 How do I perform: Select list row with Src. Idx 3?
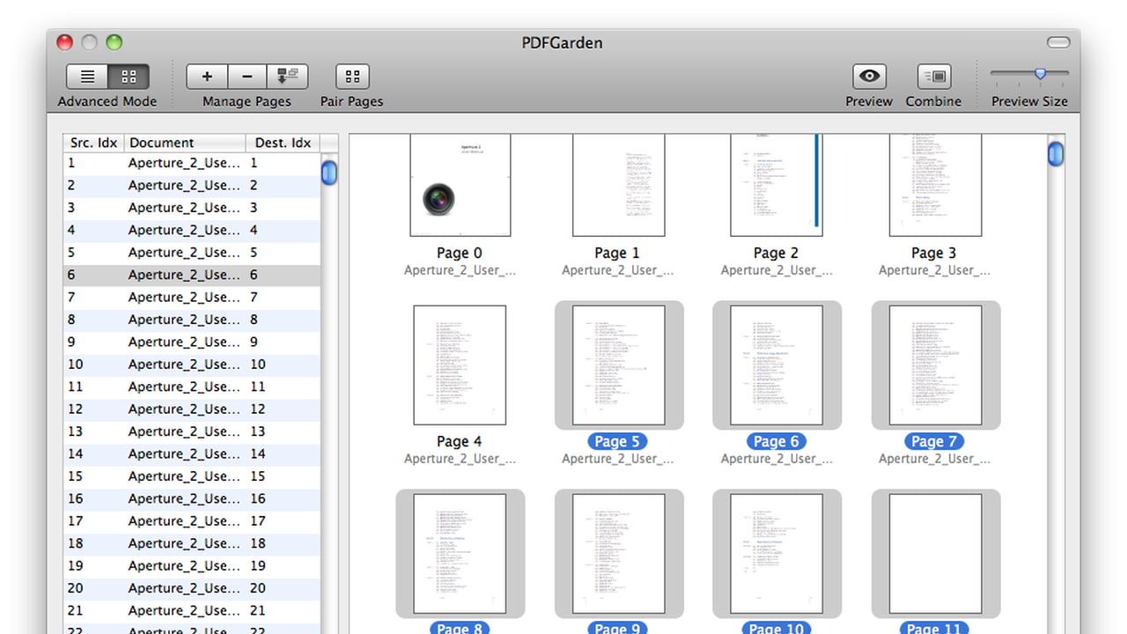[192, 208]
